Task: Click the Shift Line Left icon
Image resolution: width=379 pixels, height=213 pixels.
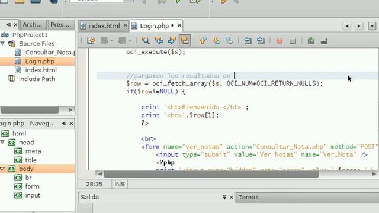Action: tap(248, 41)
